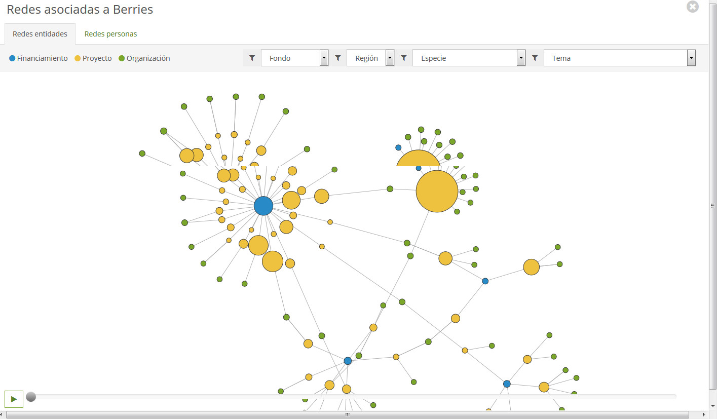Viewport: 717px width, 419px height.
Task: Select the large blue central financing node
Action: point(263,206)
